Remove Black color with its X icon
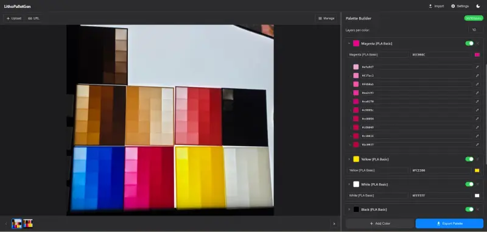The image size is (487, 232). [x=478, y=209]
